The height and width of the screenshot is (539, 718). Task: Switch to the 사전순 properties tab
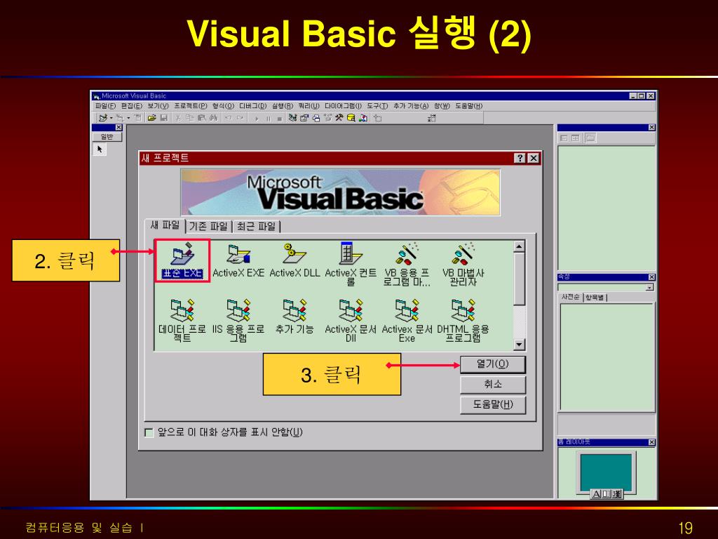click(571, 297)
